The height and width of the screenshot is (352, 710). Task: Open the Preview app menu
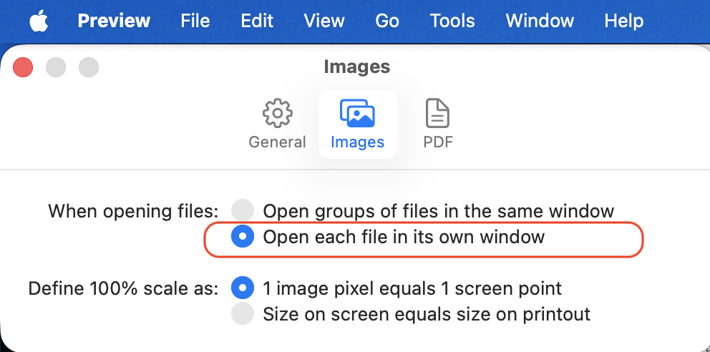(114, 21)
